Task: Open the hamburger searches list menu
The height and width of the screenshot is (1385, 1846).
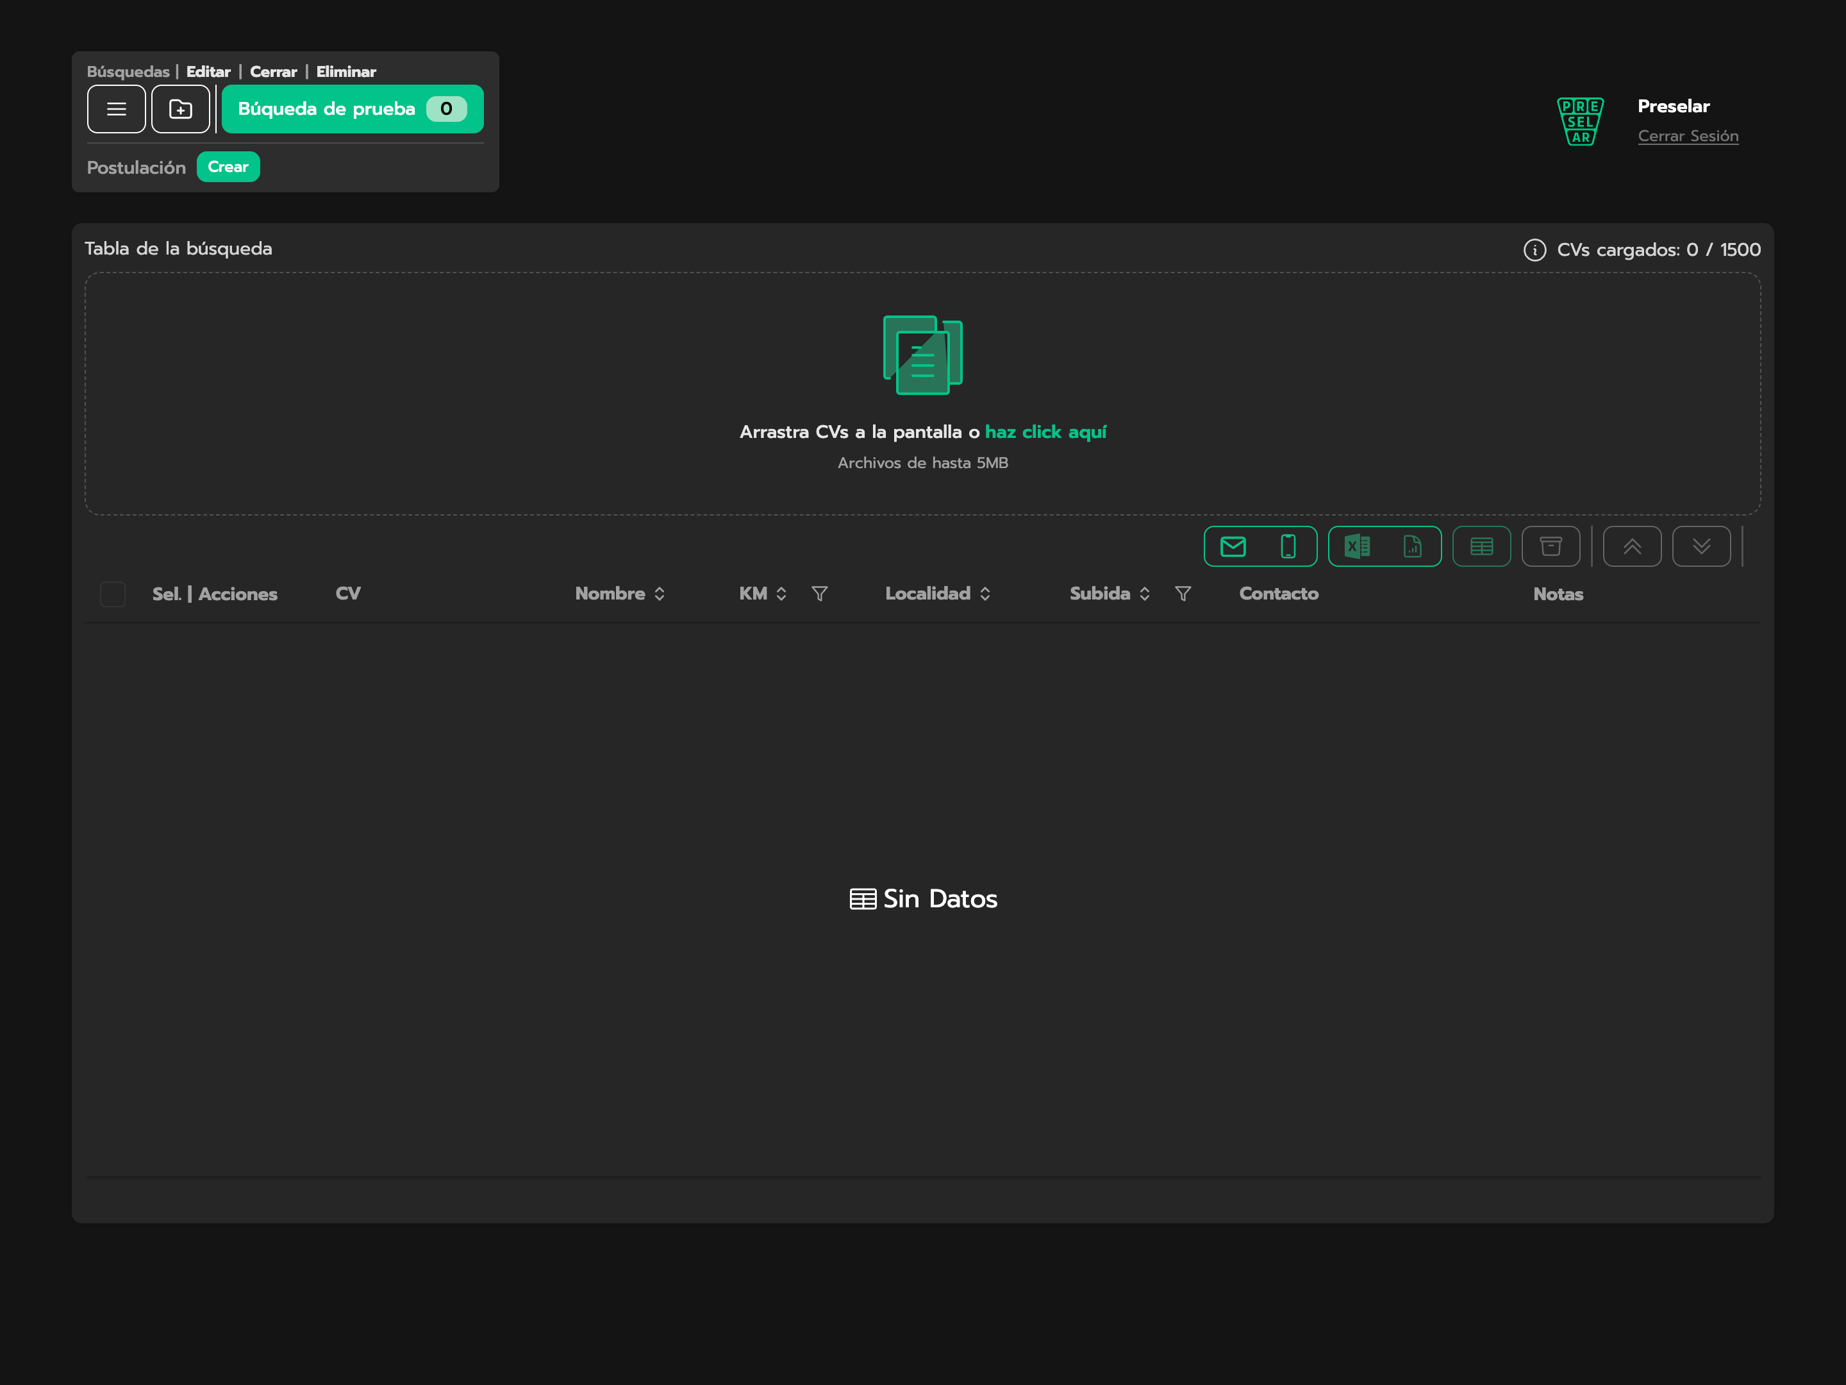Action: click(x=116, y=108)
